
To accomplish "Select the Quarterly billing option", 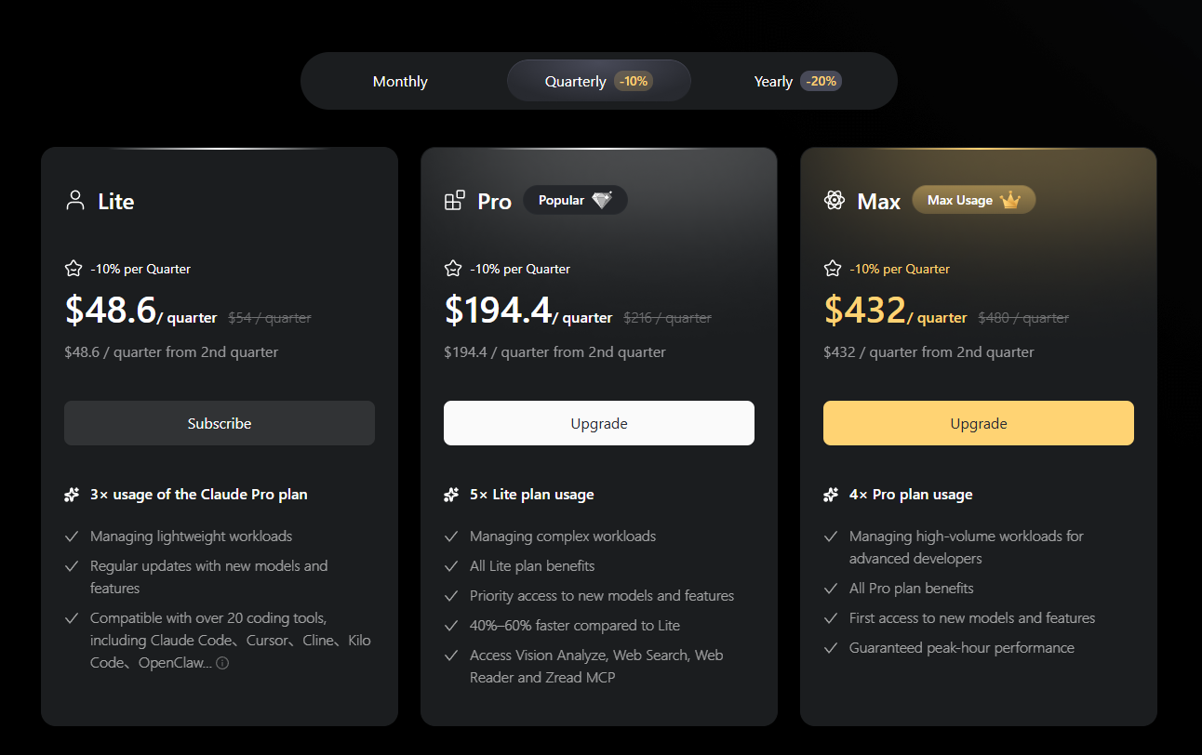I will point(598,81).
